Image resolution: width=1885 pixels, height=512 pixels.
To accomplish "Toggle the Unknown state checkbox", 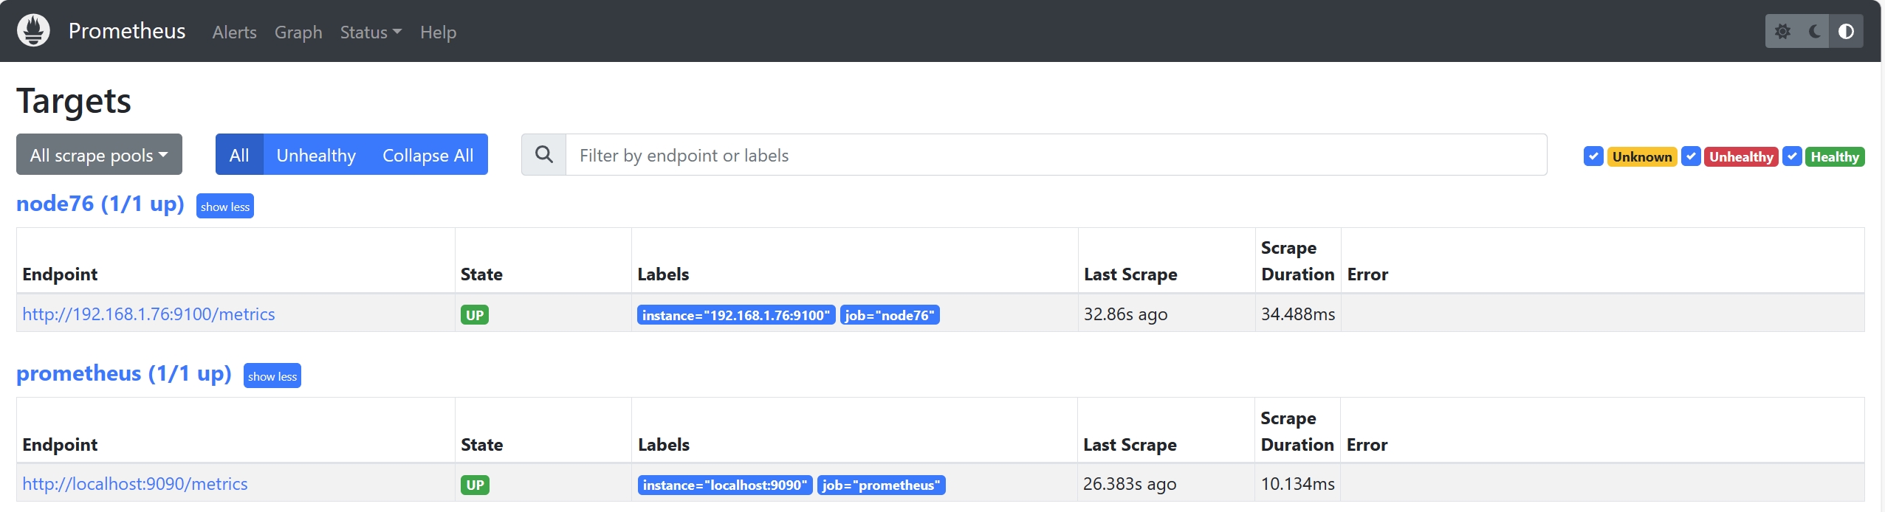I will pyautogui.click(x=1593, y=156).
